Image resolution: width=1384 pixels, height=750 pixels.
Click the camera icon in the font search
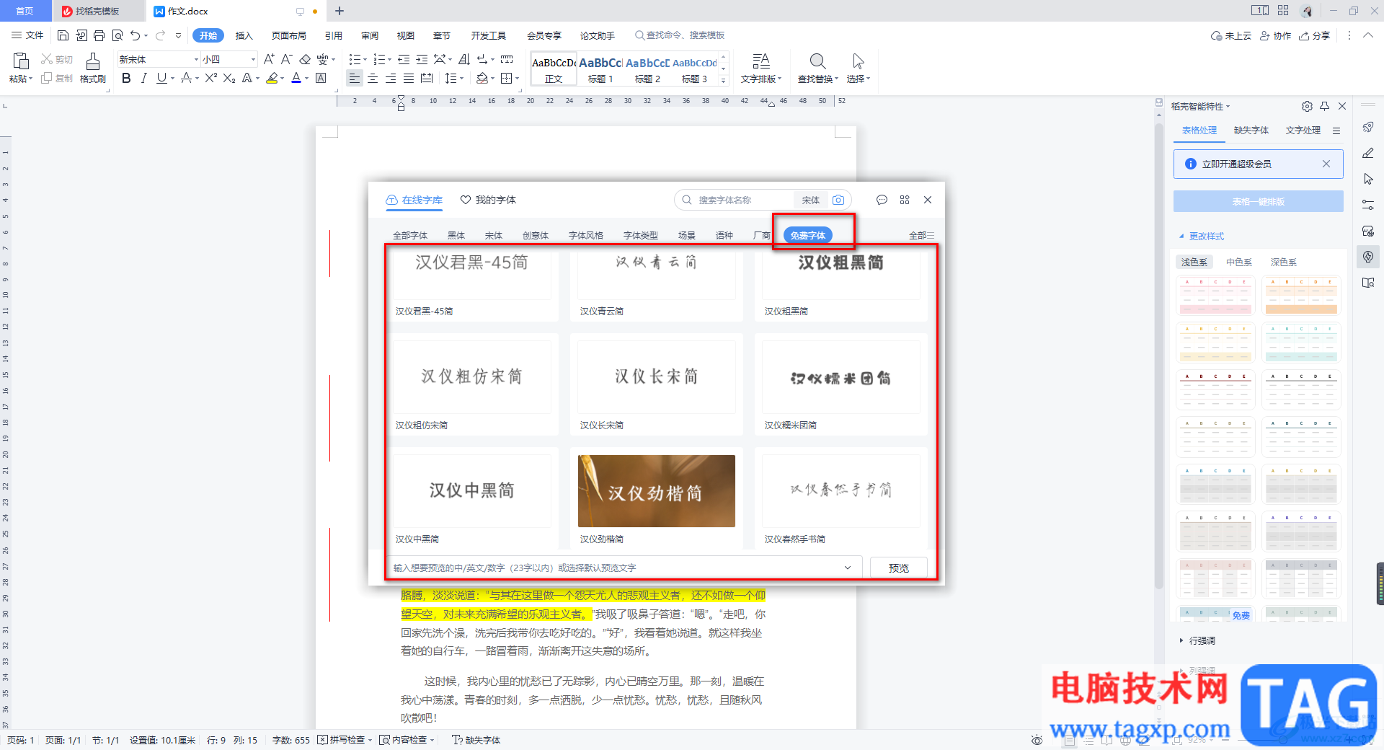pyautogui.click(x=838, y=200)
